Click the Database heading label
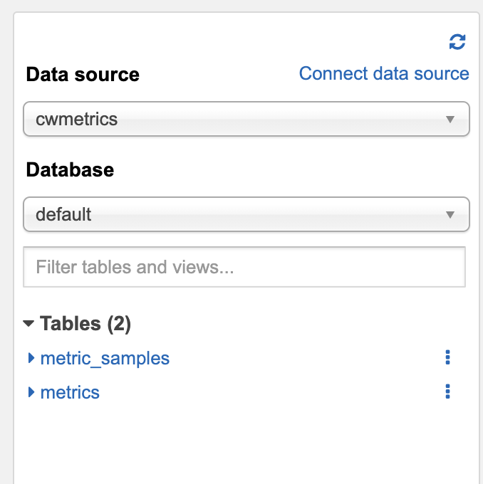 (70, 169)
